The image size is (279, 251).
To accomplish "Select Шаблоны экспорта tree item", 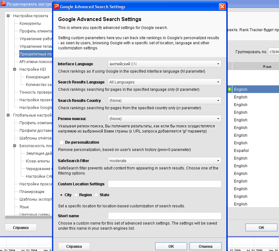I will tap(35, 199).
